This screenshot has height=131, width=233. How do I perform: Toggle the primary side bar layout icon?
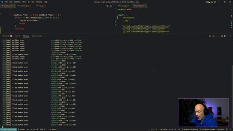click(x=206, y=2)
